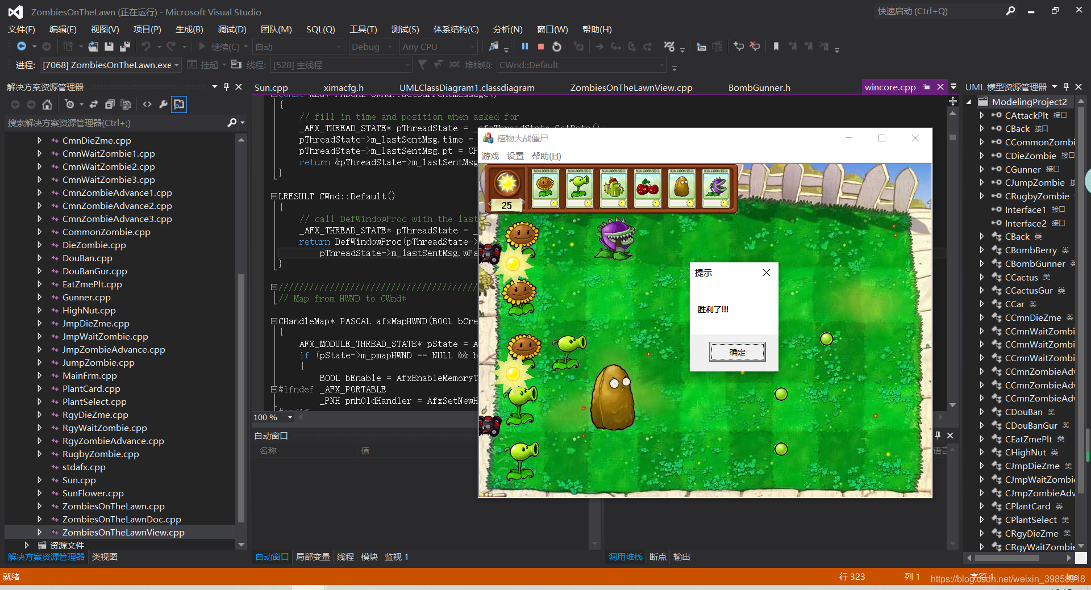
Task: Click the Find in Files toolbar icon
Action: (x=494, y=47)
